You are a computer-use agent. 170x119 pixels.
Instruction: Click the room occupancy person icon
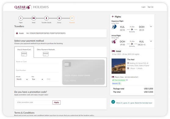click(128, 68)
